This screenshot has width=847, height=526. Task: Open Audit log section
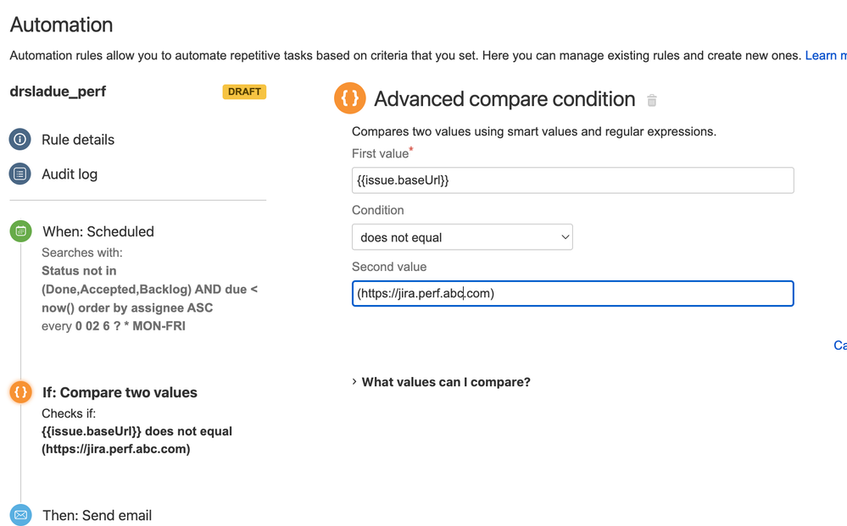point(70,174)
